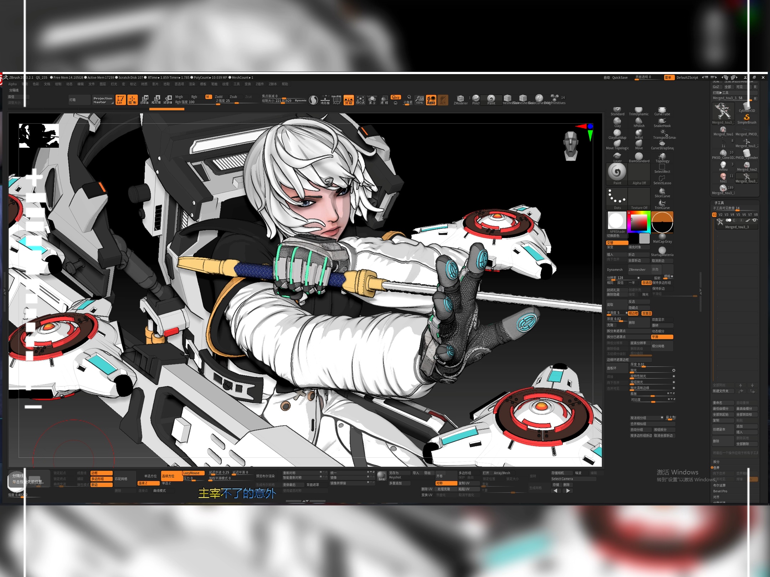Open the 文件 menu
Image resolution: width=770 pixels, height=577 pixels.
[x=92, y=84]
